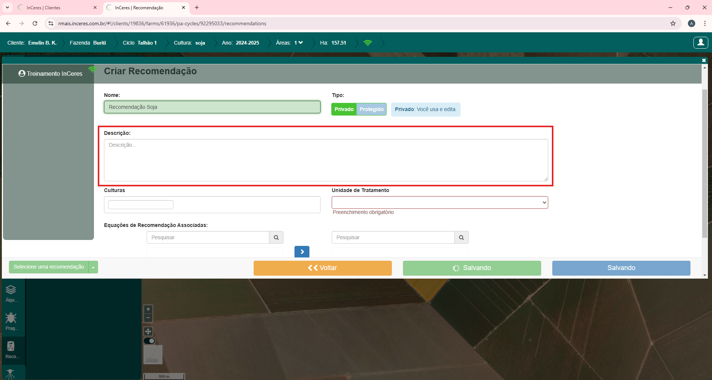Click the green Salvando button
The image size is (712, 380).
pyautogui.click(x=472, y=268)
